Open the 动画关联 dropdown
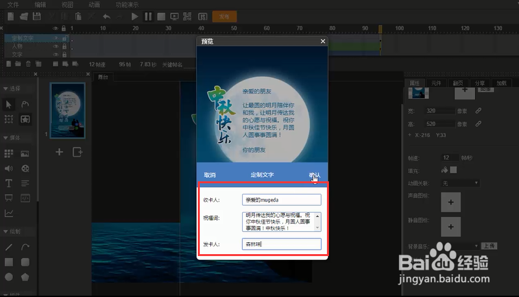 pyautogui.click(x=461, y=183)
